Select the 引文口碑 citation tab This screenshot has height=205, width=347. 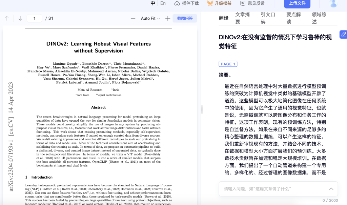click(x=268, y=18)
